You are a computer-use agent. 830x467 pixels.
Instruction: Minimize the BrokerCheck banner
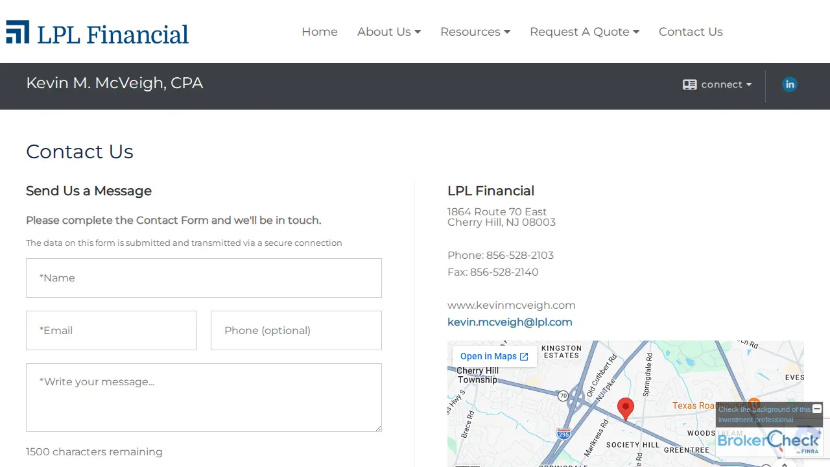point(817,409)
